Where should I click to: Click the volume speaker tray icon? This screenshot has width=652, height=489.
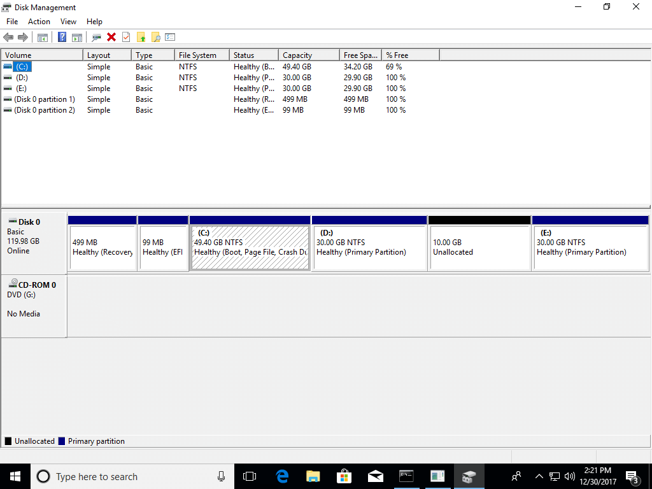tap(570, 476)
